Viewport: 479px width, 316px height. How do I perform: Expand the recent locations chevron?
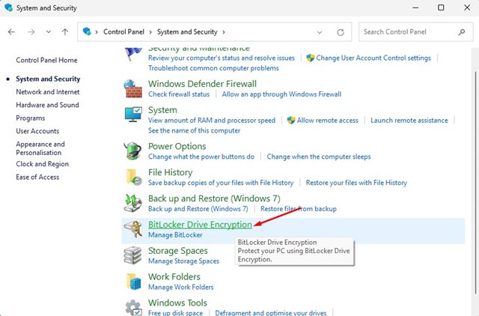click(49, 32)
